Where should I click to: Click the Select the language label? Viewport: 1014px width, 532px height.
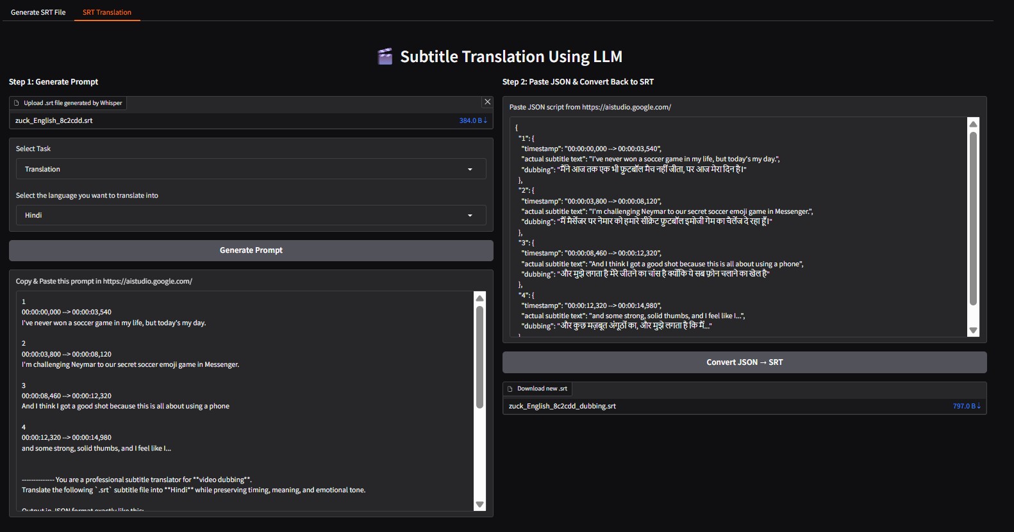87,195
